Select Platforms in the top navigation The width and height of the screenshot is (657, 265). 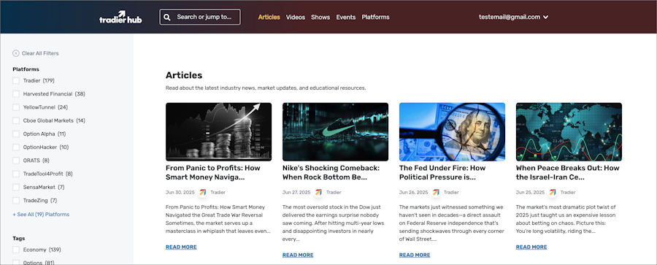click(375, 18)
